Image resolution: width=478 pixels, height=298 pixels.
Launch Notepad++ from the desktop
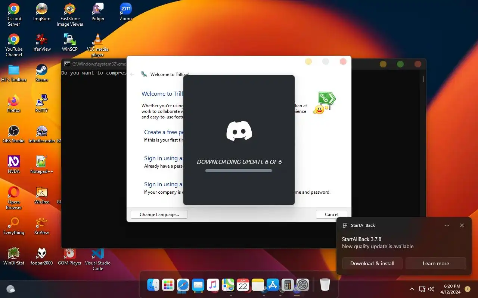41,165
